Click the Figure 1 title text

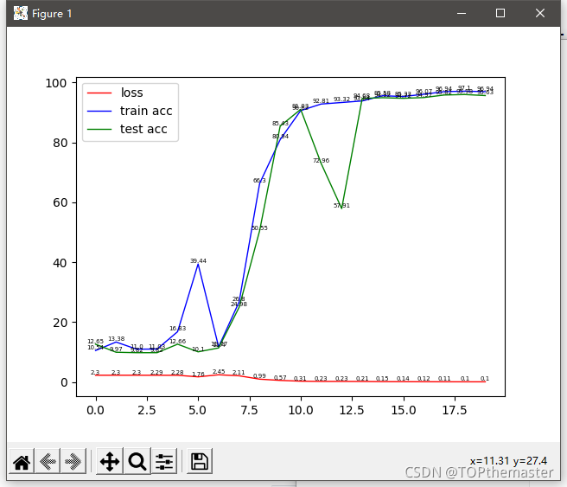[x=52, y=14]
